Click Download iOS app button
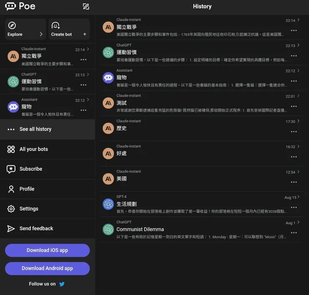Image resolution: width=309 pixels, height=295 pixels. click(x=47, y=250)
